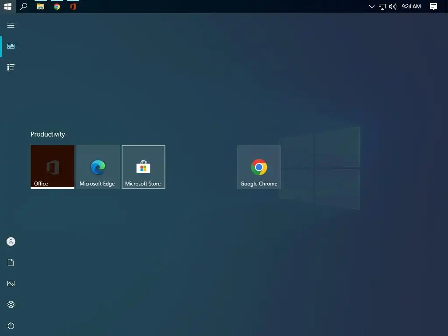
Task: Open the Microsoft Edge tile
Action: (x=98, y=167)
